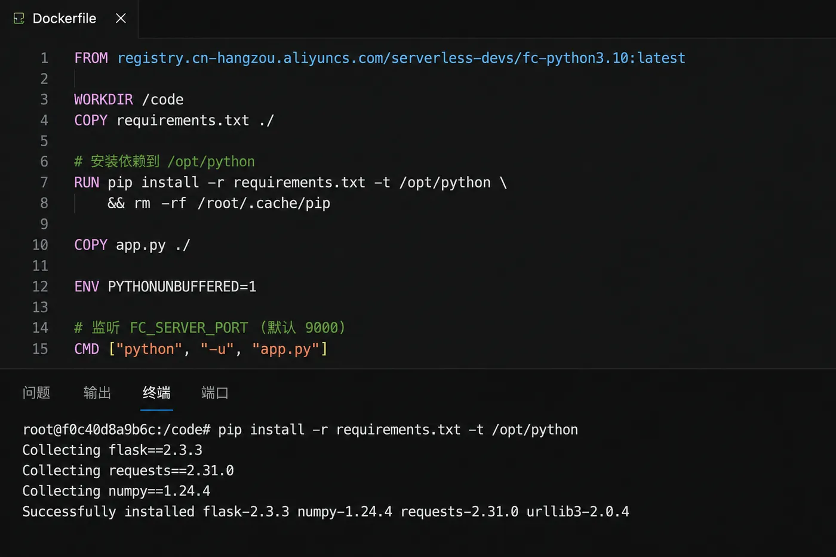Viewport: 836px width, 557px height.
Task: Click the terminal prompt line
Action: [x=300, y=430]
